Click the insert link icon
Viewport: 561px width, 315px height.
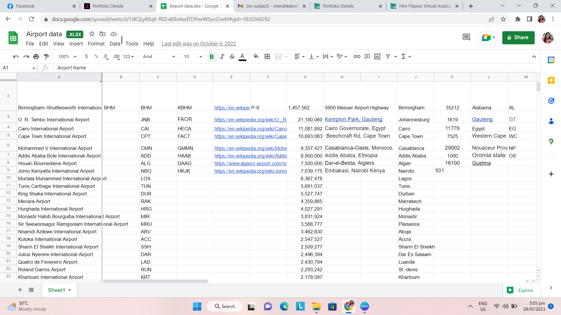tap(357, 57)
